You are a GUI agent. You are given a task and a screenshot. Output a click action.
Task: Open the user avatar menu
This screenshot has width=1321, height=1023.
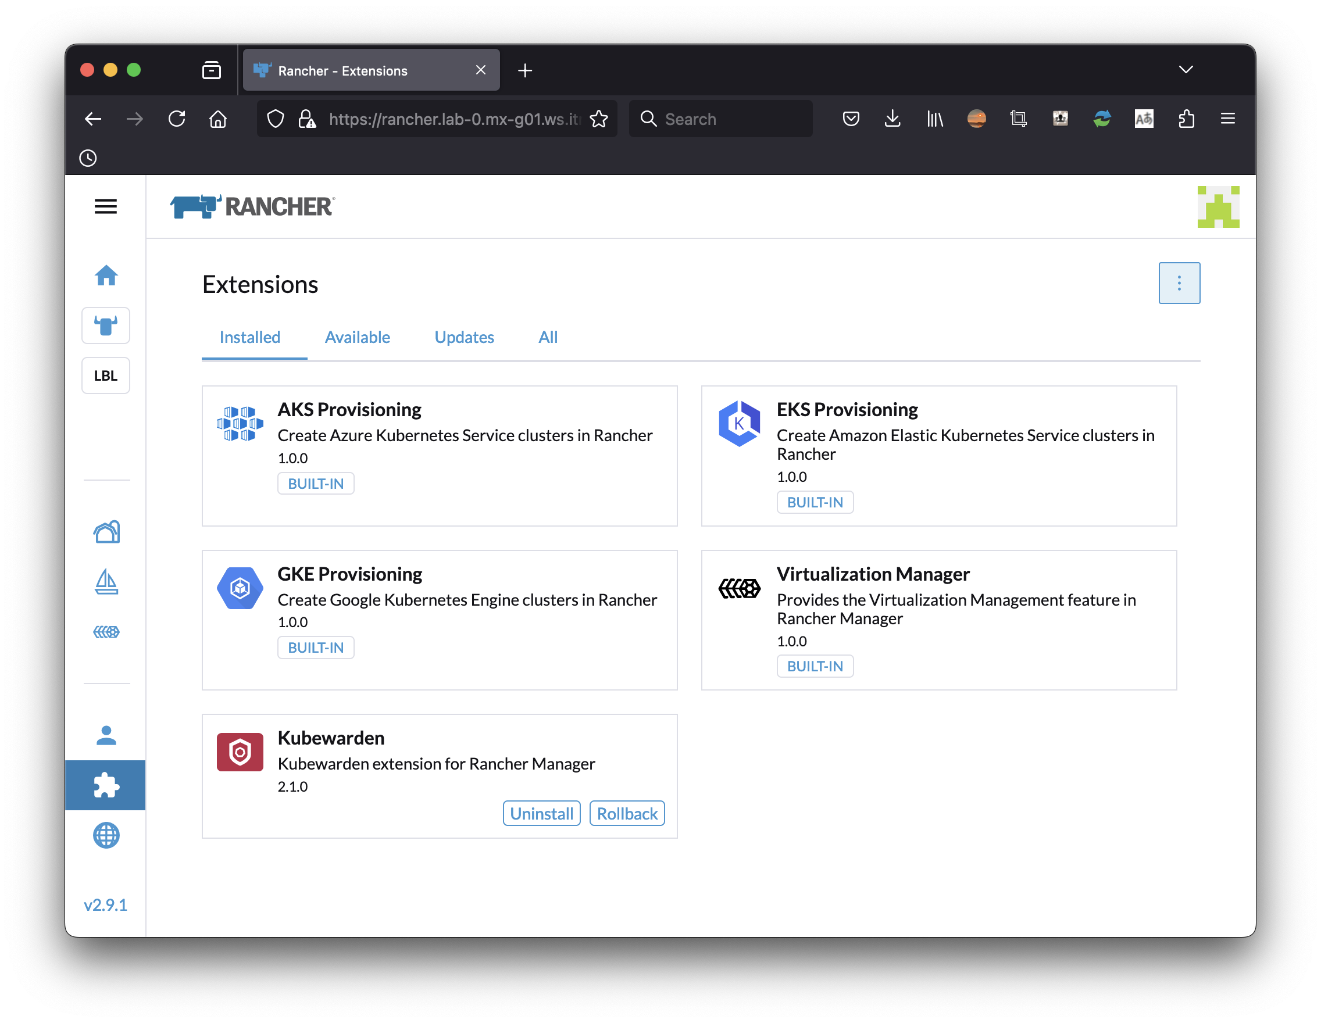(x=1218, y=207)
